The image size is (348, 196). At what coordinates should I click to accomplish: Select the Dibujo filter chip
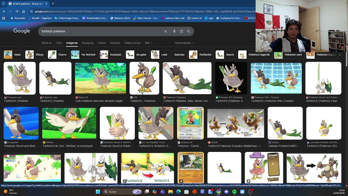click(x=35, y=55)
